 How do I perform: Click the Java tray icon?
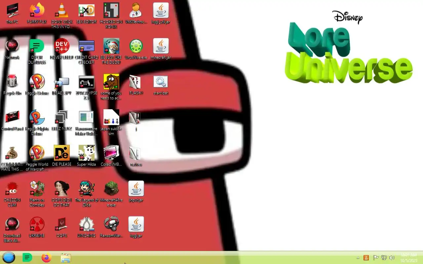click(x=366, y=258)
